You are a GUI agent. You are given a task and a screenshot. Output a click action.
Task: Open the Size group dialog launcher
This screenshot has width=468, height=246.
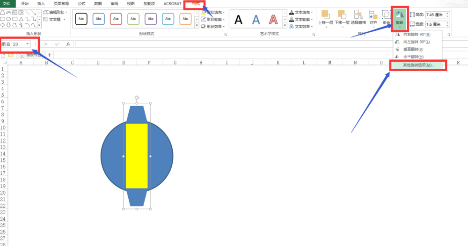(449, 35)
